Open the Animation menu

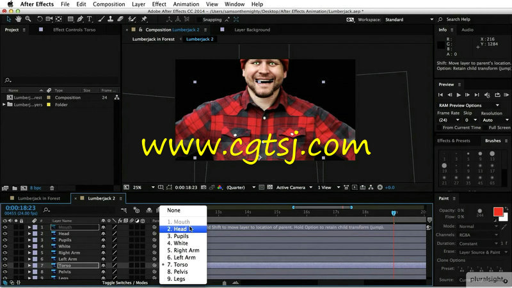point(186,4)
